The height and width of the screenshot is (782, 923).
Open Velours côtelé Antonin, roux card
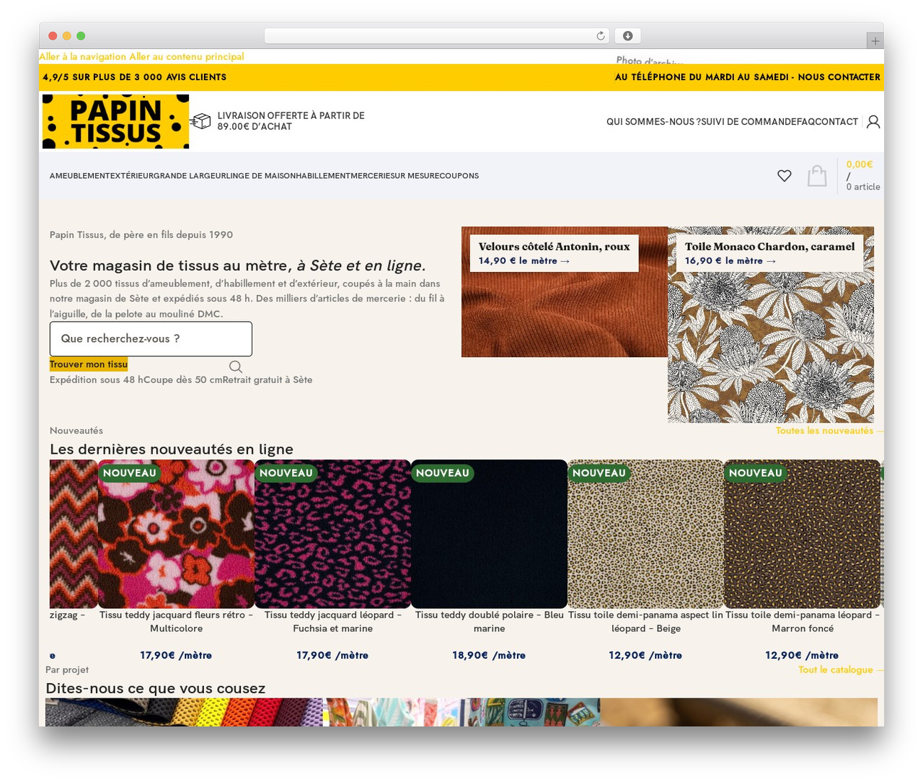565,291
